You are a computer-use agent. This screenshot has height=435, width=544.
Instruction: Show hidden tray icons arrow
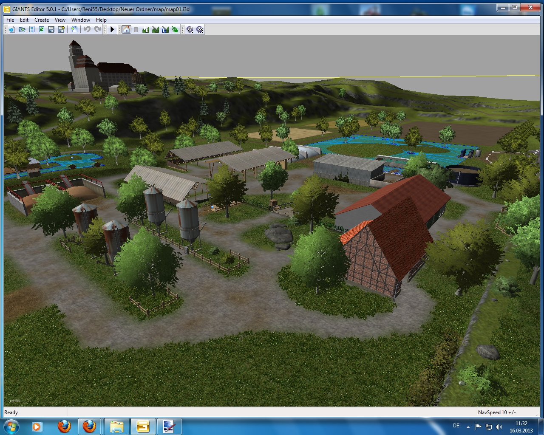tap(468, 427)
